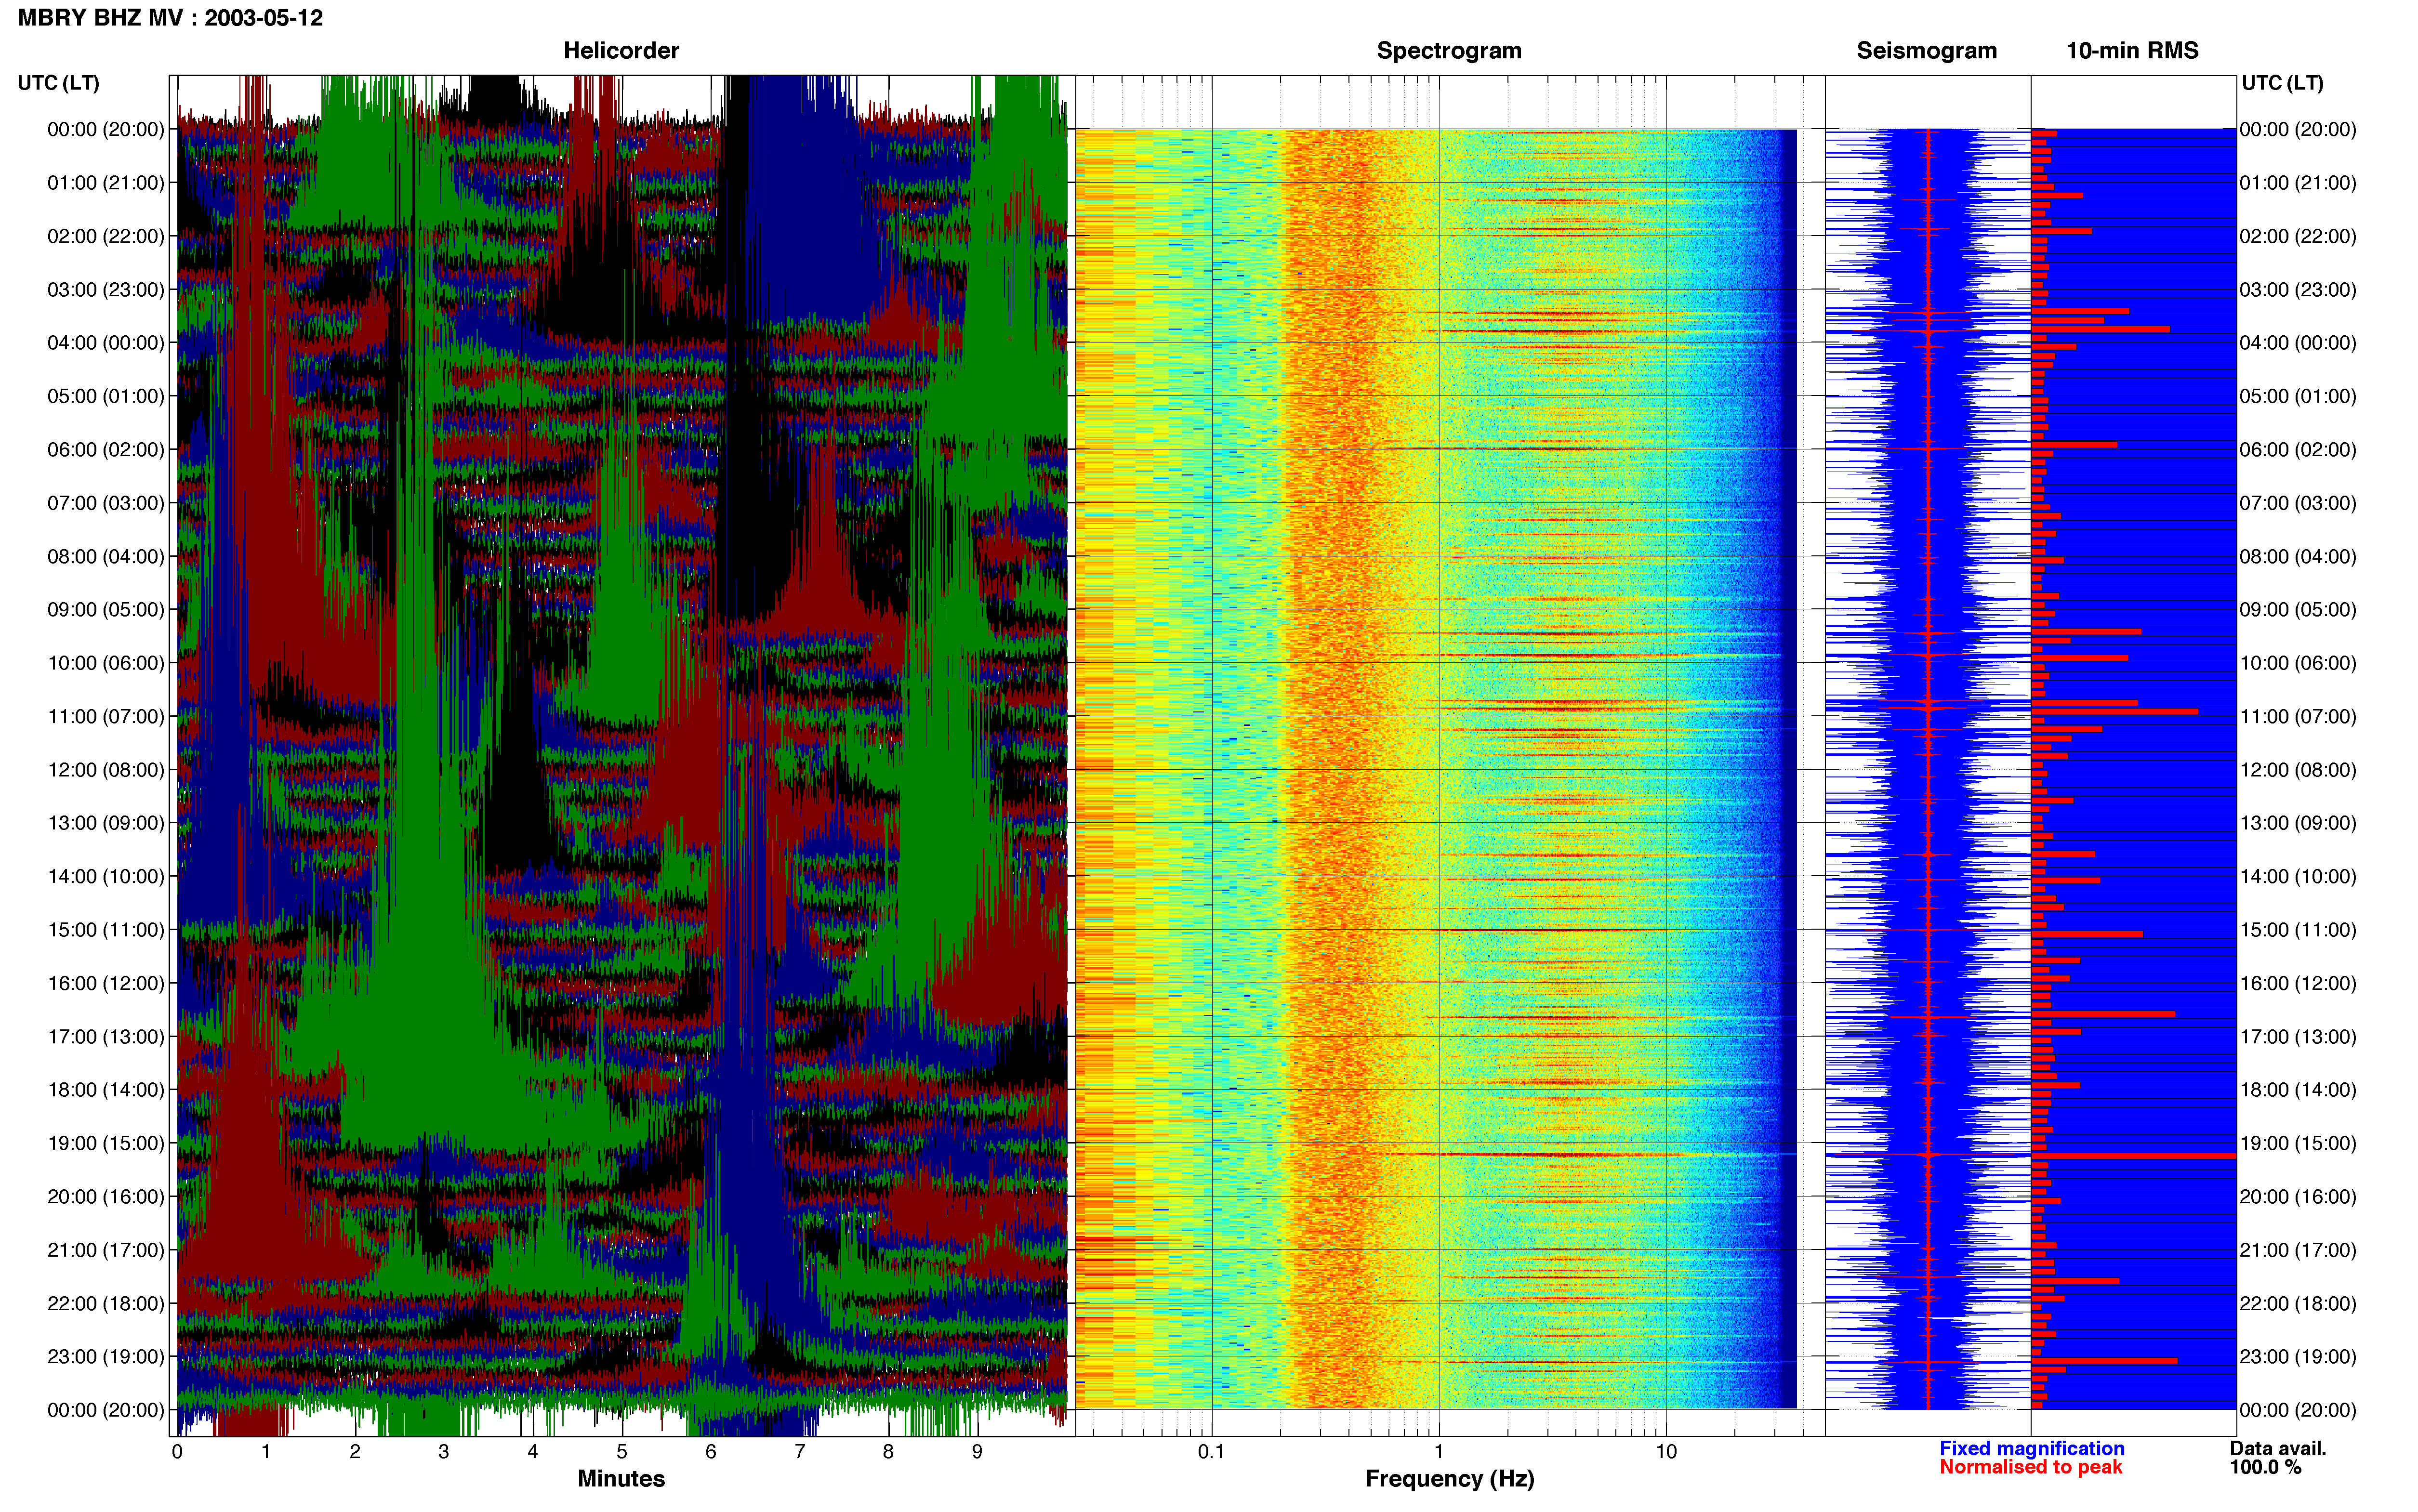The width and height of the screenshot is (2418, 1512).
Task: Click the 'Frequency (Hz)' x-axis label
Action: point(1449,1479)
